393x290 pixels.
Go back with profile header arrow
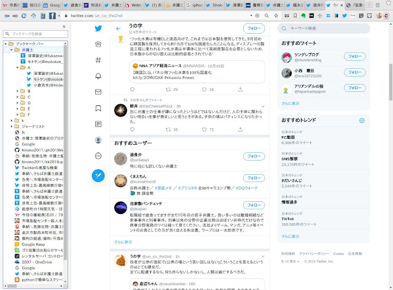coord(119,29)
